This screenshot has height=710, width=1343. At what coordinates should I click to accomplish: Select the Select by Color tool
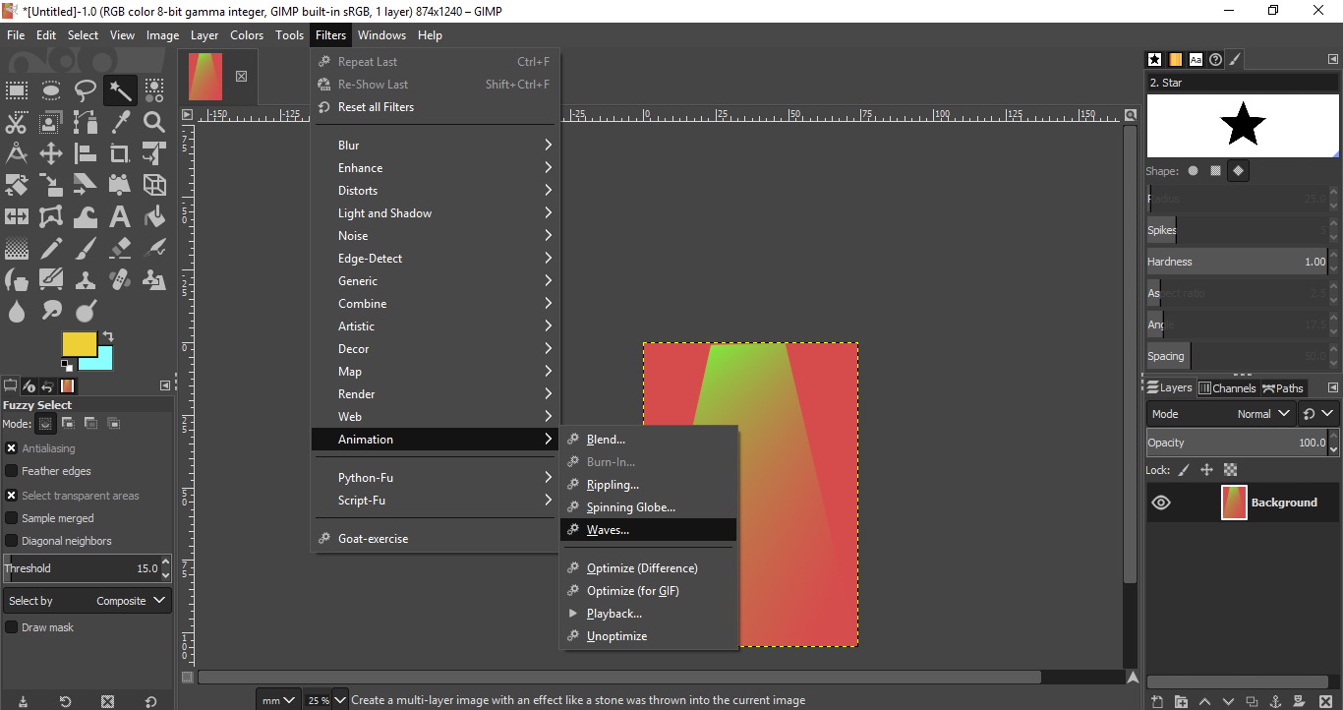tap(154, 91)
